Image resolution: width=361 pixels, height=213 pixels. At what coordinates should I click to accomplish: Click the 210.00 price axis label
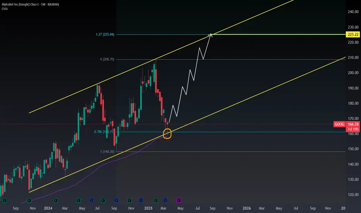(353, 58)
